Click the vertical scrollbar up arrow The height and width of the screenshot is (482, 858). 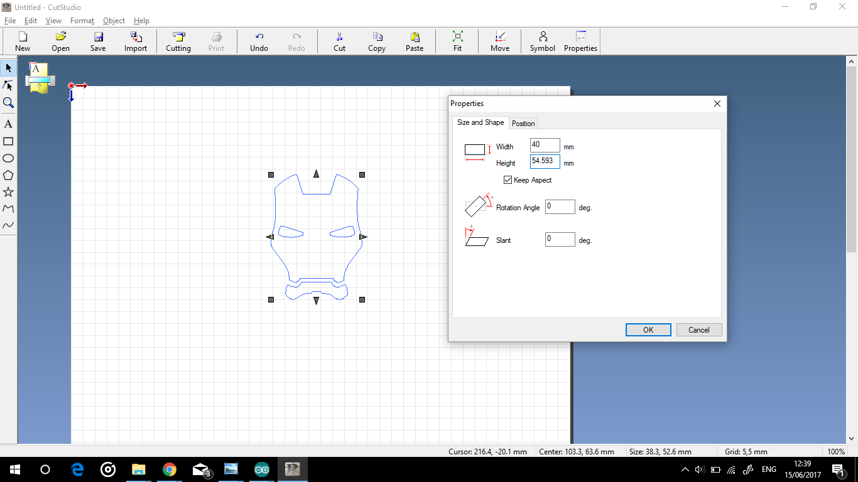852,62
